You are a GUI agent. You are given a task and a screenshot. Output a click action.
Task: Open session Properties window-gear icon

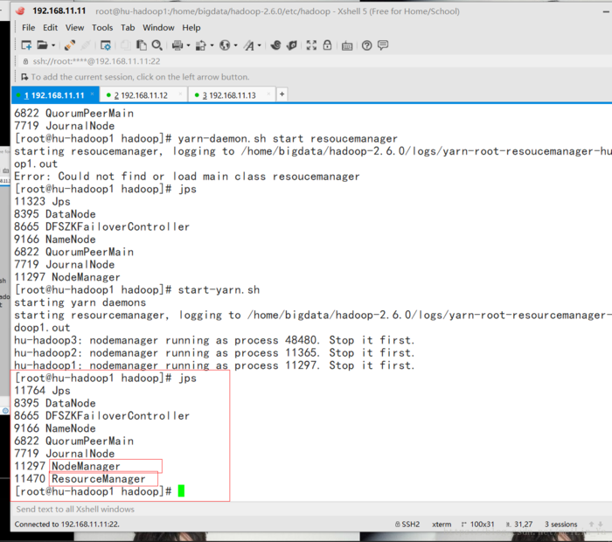[x=106, y=45]
